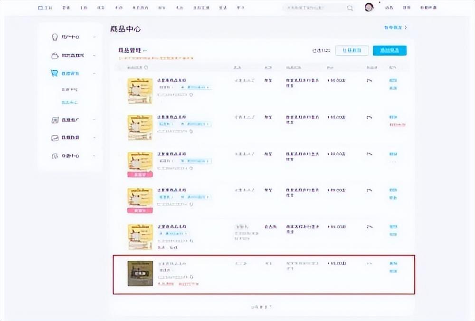Expand the chart line sidebar section chevron
Image resolution: width=475 pixels, height=321 pixels.
pos(94,138)
